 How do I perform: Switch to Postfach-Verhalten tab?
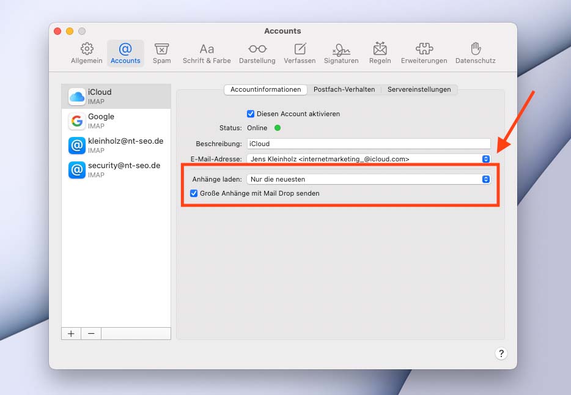[x=344, y=89]
